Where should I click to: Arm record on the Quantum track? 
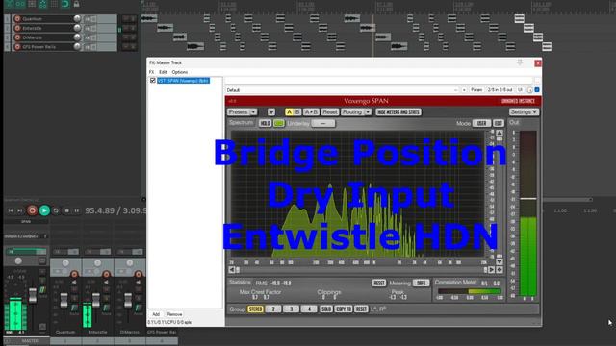(17, 19)
